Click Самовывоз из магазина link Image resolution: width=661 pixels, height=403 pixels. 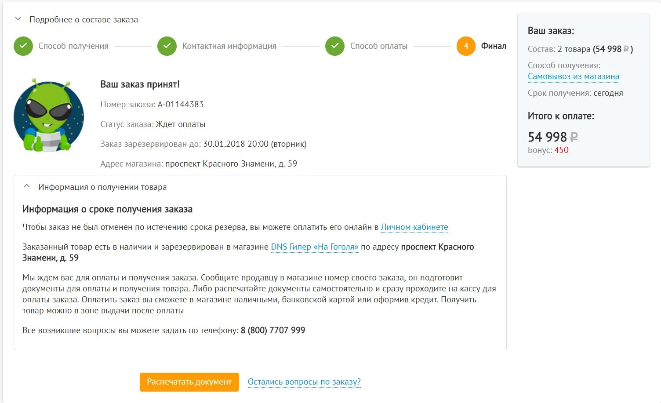point(573,76)
